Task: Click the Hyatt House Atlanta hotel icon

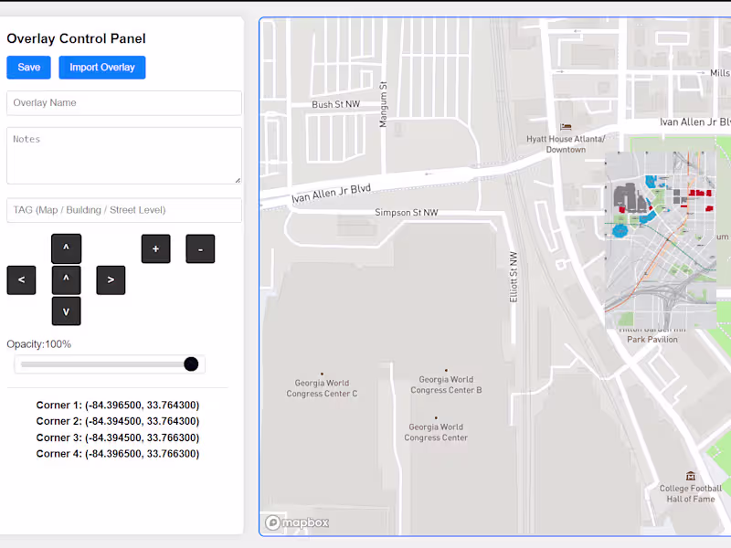Action: (x=566, y=127)
